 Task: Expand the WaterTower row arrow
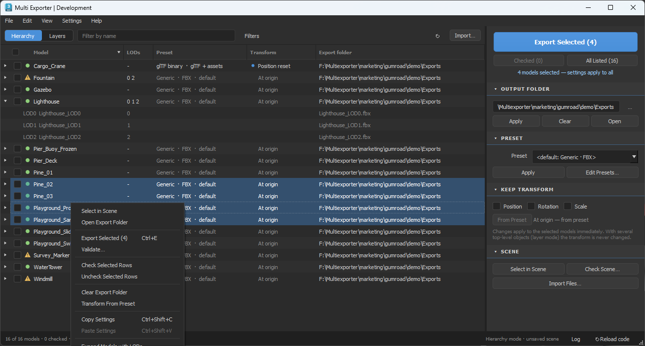5,267
